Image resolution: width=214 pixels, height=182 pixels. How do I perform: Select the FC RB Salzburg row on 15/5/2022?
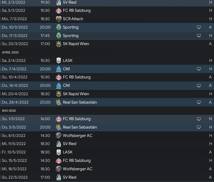click(107, 160)
